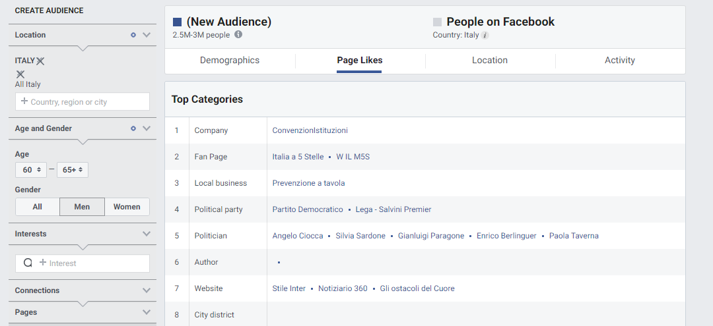Open Italia a 5 Stelle page link

pos(298,157)
